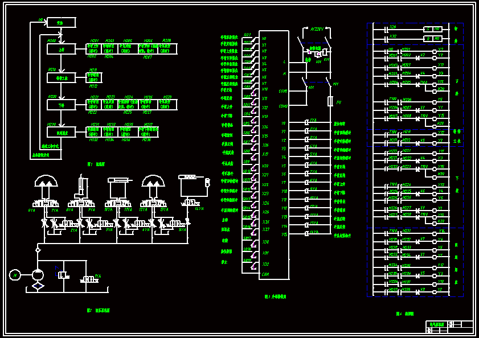Select the topmost flowchart step box

(x=62, y=23)
